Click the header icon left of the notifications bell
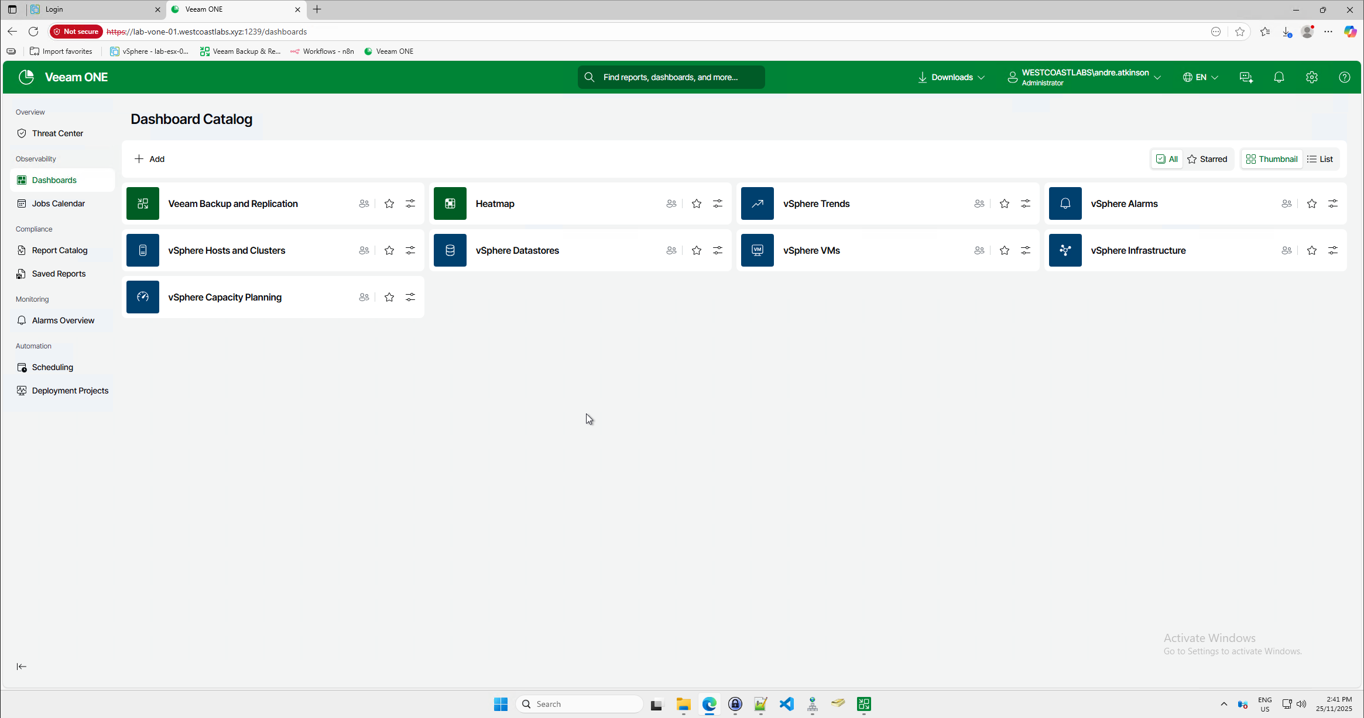The height and width of the screenshot is (718, 1364). coord(1246,77)
